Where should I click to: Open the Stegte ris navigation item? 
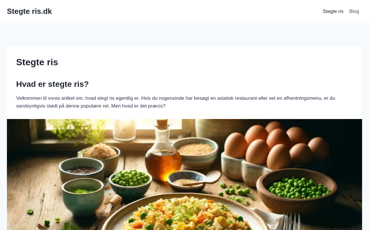[x=333, y=11]
